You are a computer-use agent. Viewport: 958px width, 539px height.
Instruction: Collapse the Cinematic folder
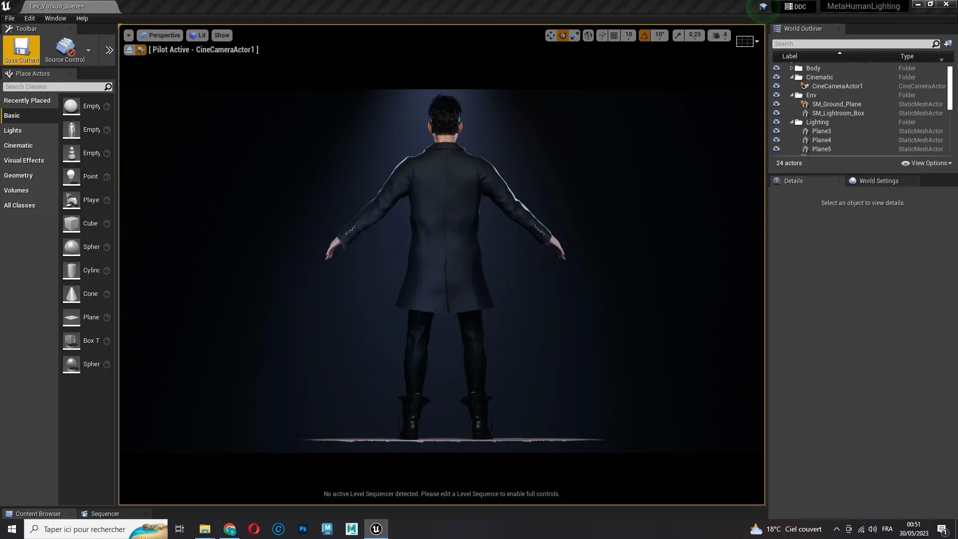(792, 77)
